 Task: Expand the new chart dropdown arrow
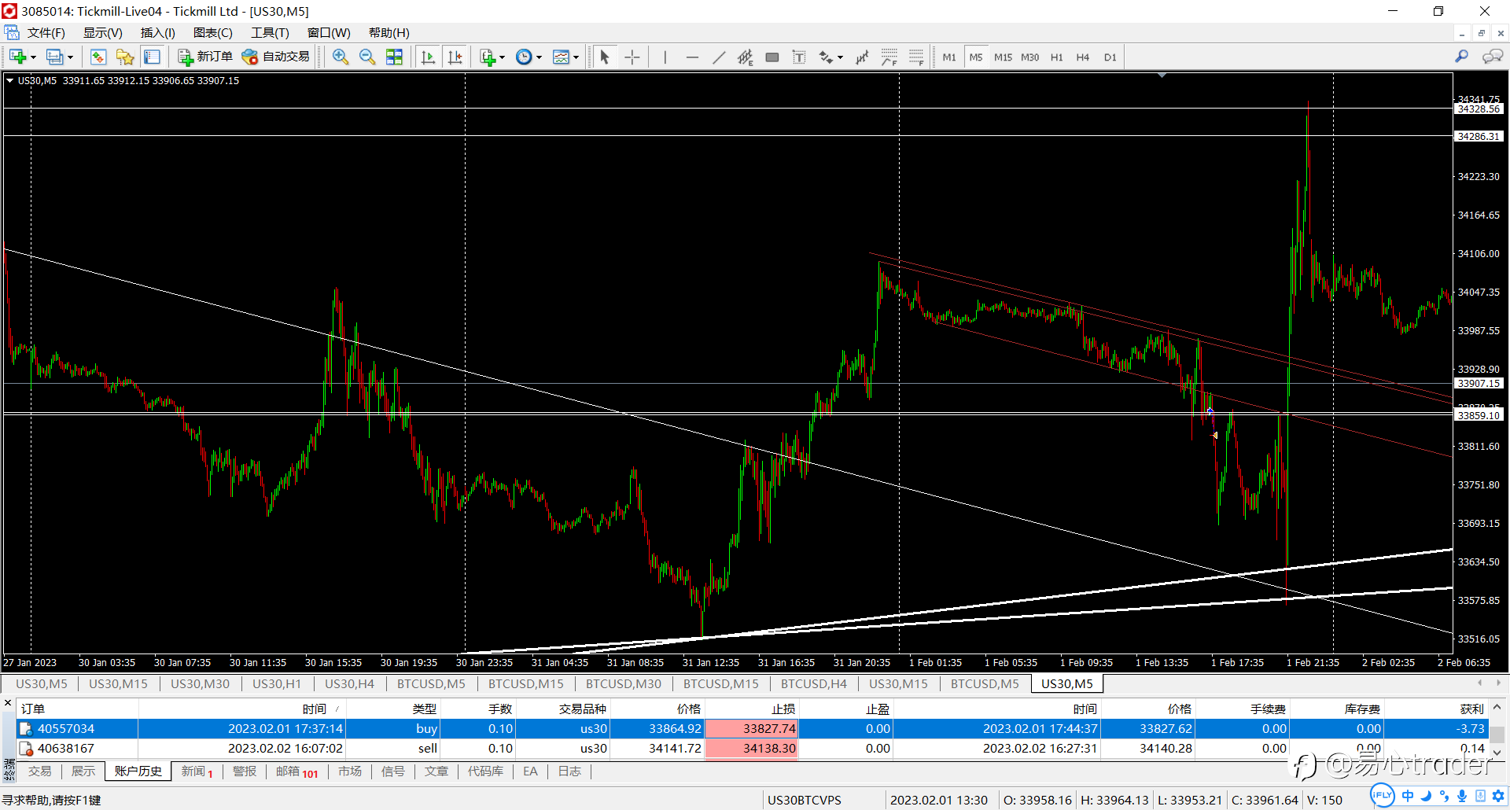tap(33, 57)
